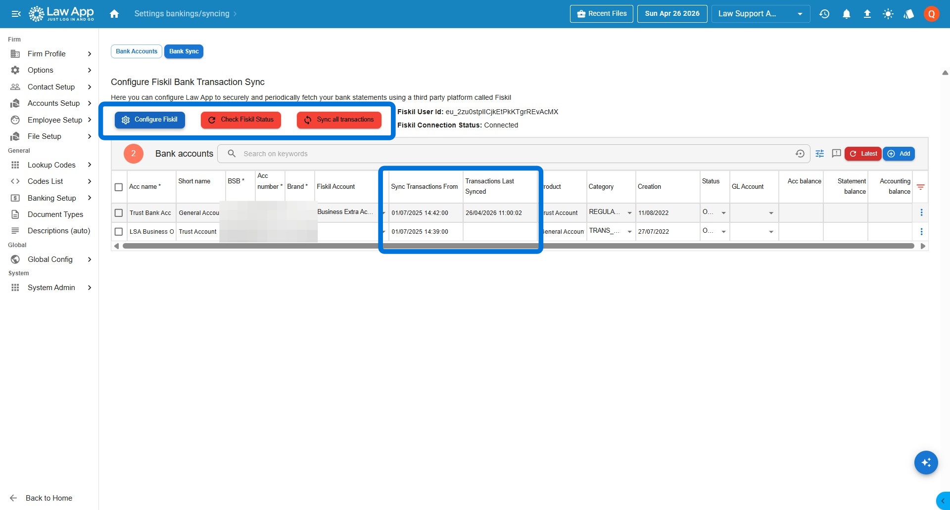Click the scroll-right arrow of table scrollbar
This screenshot has width=950, height=510.
[x=923, y=246]
